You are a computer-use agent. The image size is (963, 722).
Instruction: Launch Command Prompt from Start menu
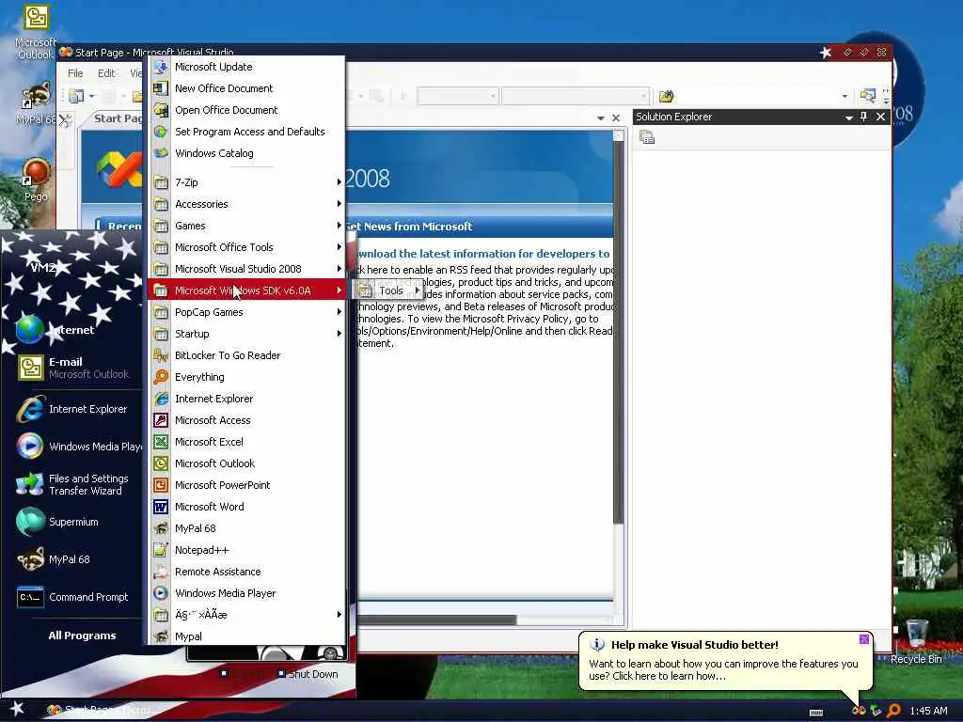[x=72, y=597]
